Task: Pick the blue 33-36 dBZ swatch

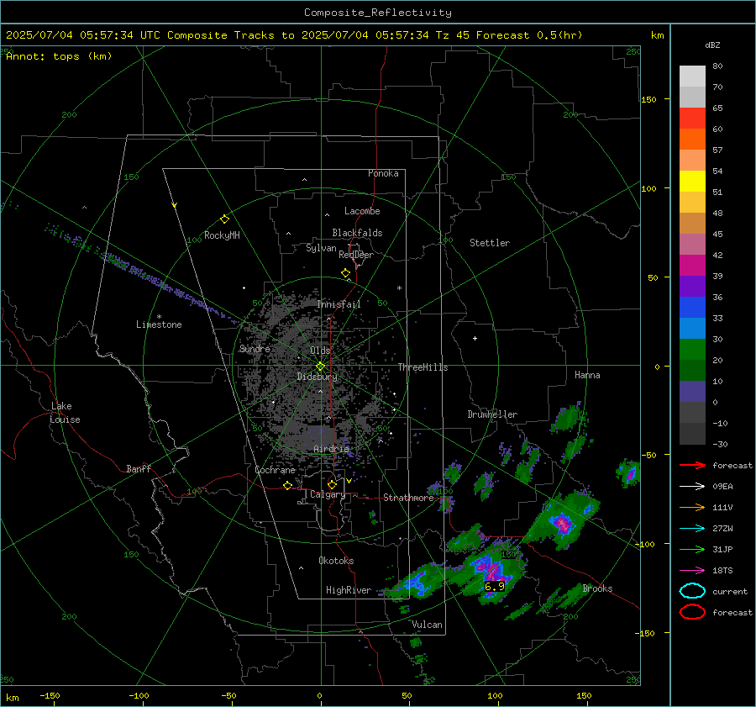Action: (x=692, y=308)
